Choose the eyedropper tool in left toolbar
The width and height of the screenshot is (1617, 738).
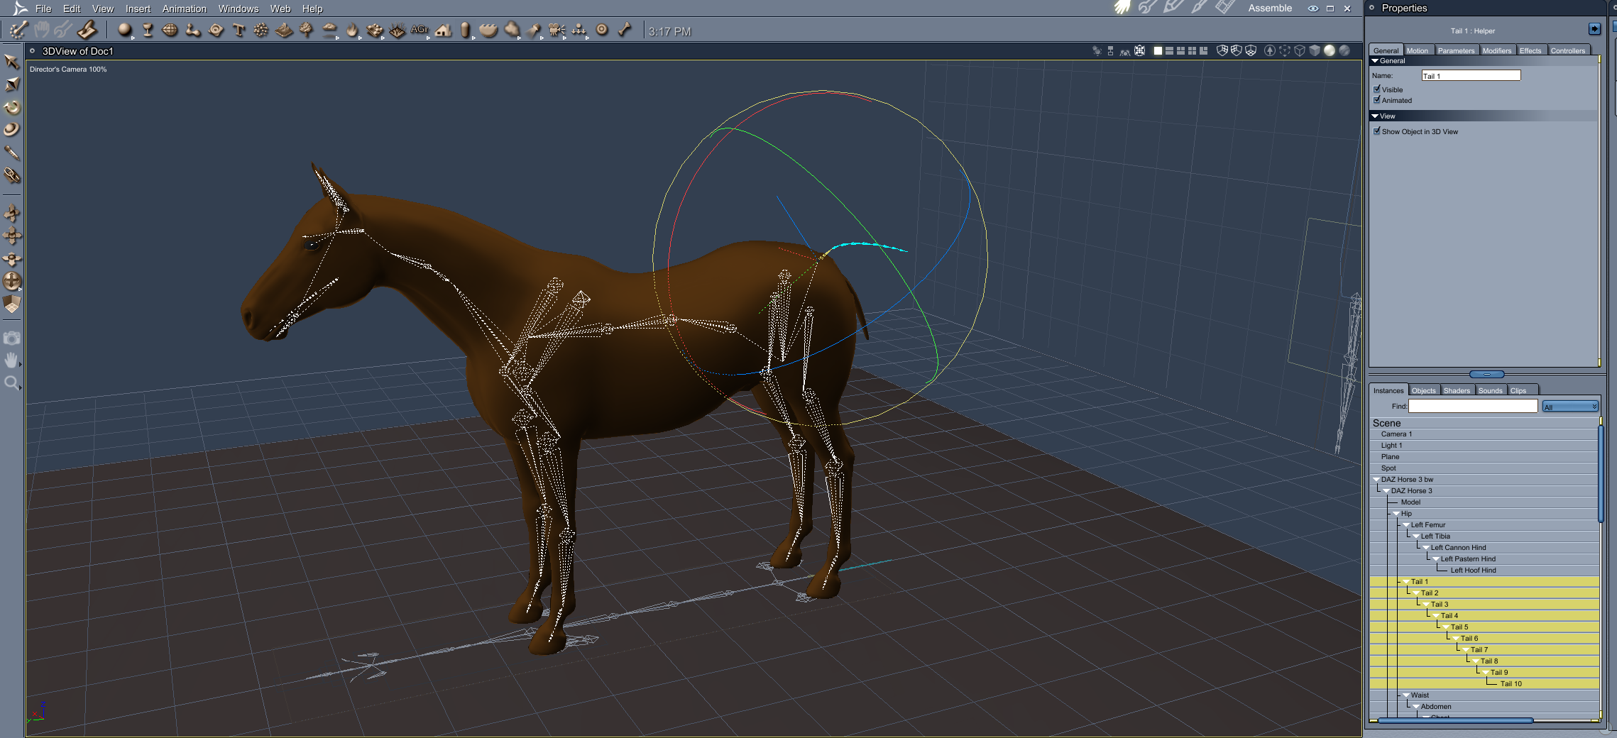coord(11,153)
